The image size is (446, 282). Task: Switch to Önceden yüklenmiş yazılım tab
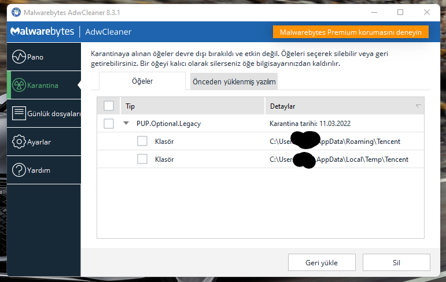pyautogui.click(x=234, y=81)
